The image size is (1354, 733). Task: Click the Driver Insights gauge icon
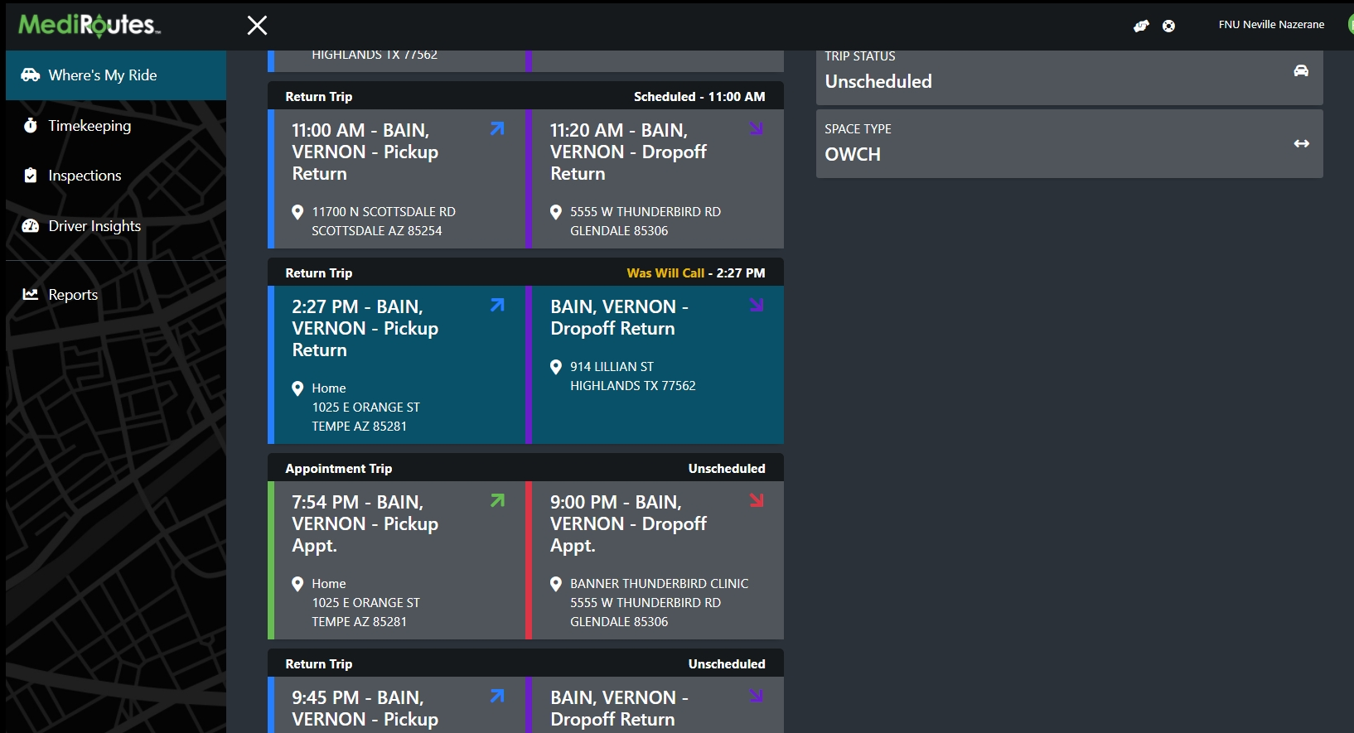[31, 226]
